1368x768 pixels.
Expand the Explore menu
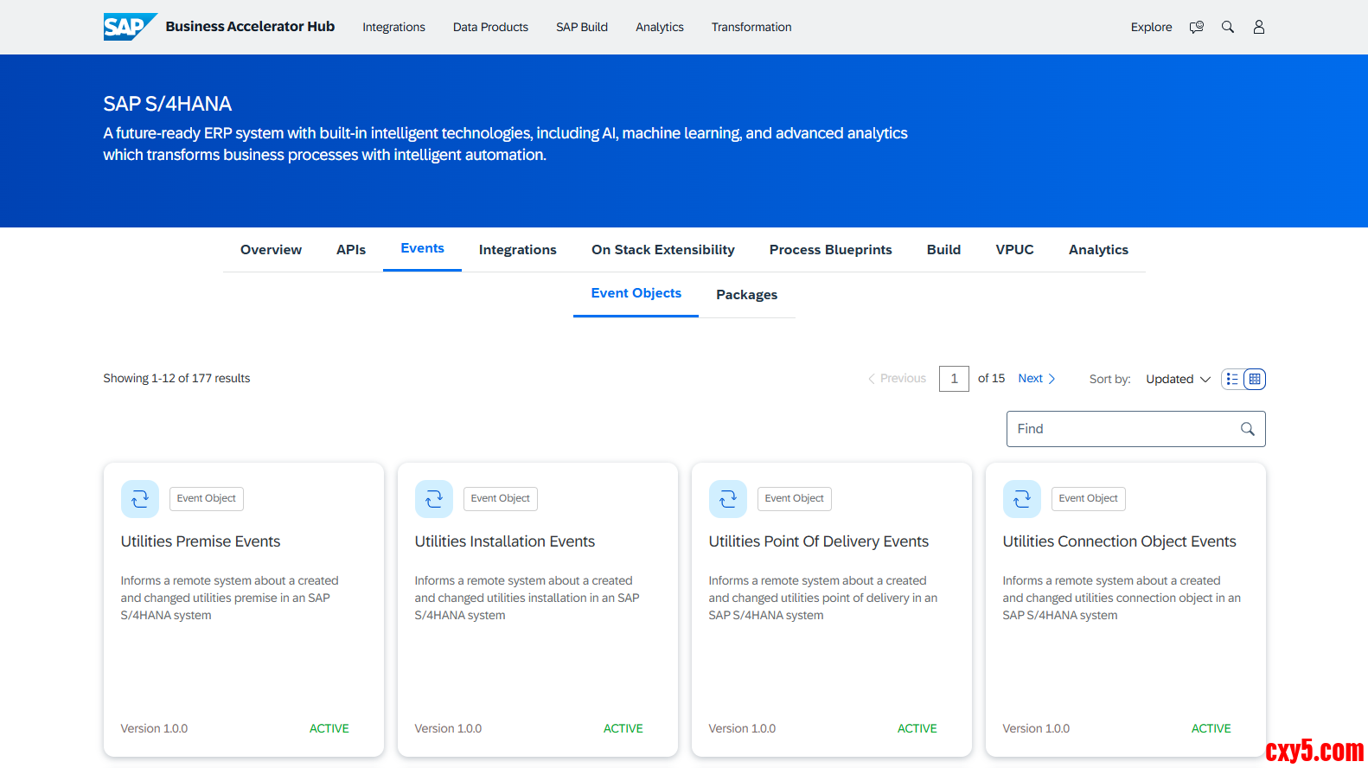tap(1151, 27)
